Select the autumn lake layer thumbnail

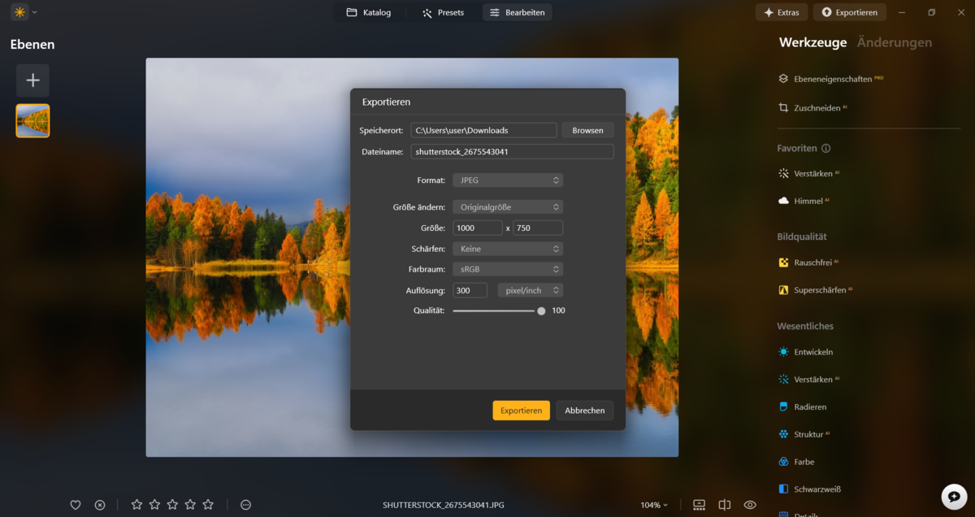click(32, 120)
